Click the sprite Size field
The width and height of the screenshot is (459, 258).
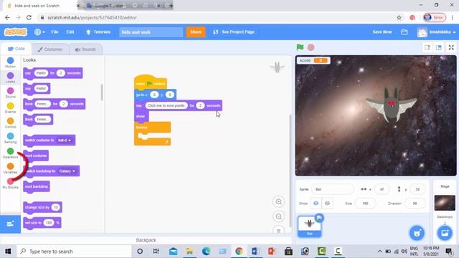pos(365,204)
